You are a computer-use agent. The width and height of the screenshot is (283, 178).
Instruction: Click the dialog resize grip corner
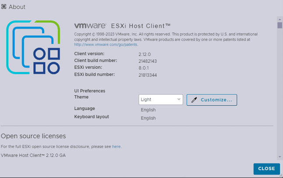[x=281, y=175]
